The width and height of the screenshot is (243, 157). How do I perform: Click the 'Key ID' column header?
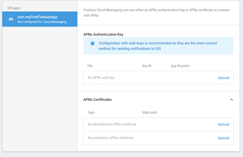[x=147, y=66]
